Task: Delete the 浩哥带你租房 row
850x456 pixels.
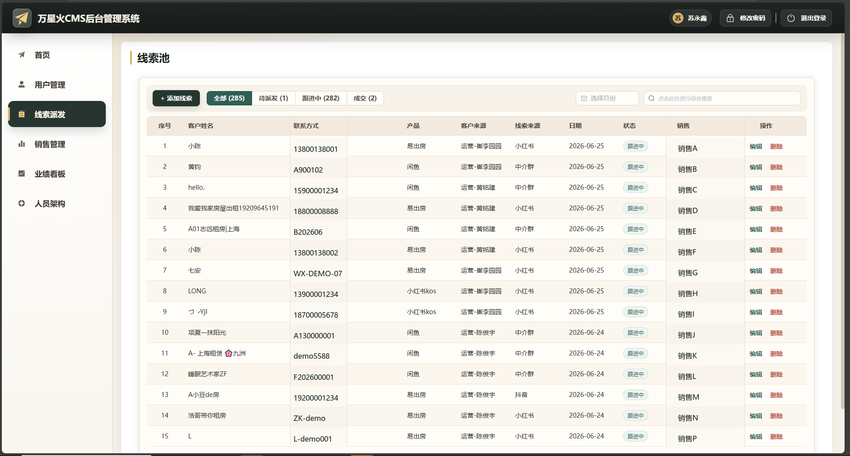Action: coord(777,416)
